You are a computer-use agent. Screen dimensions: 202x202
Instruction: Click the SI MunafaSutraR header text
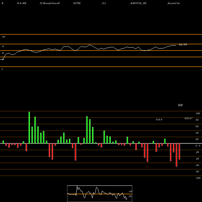pyautogui.click(x=50, y=3)
